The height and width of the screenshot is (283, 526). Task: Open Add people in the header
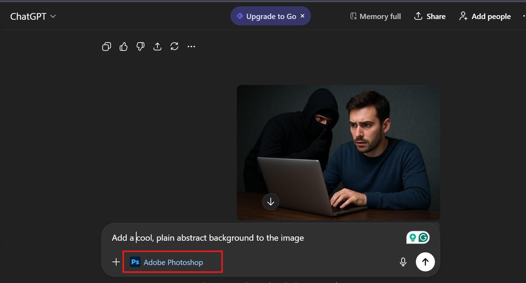point(485,17)
